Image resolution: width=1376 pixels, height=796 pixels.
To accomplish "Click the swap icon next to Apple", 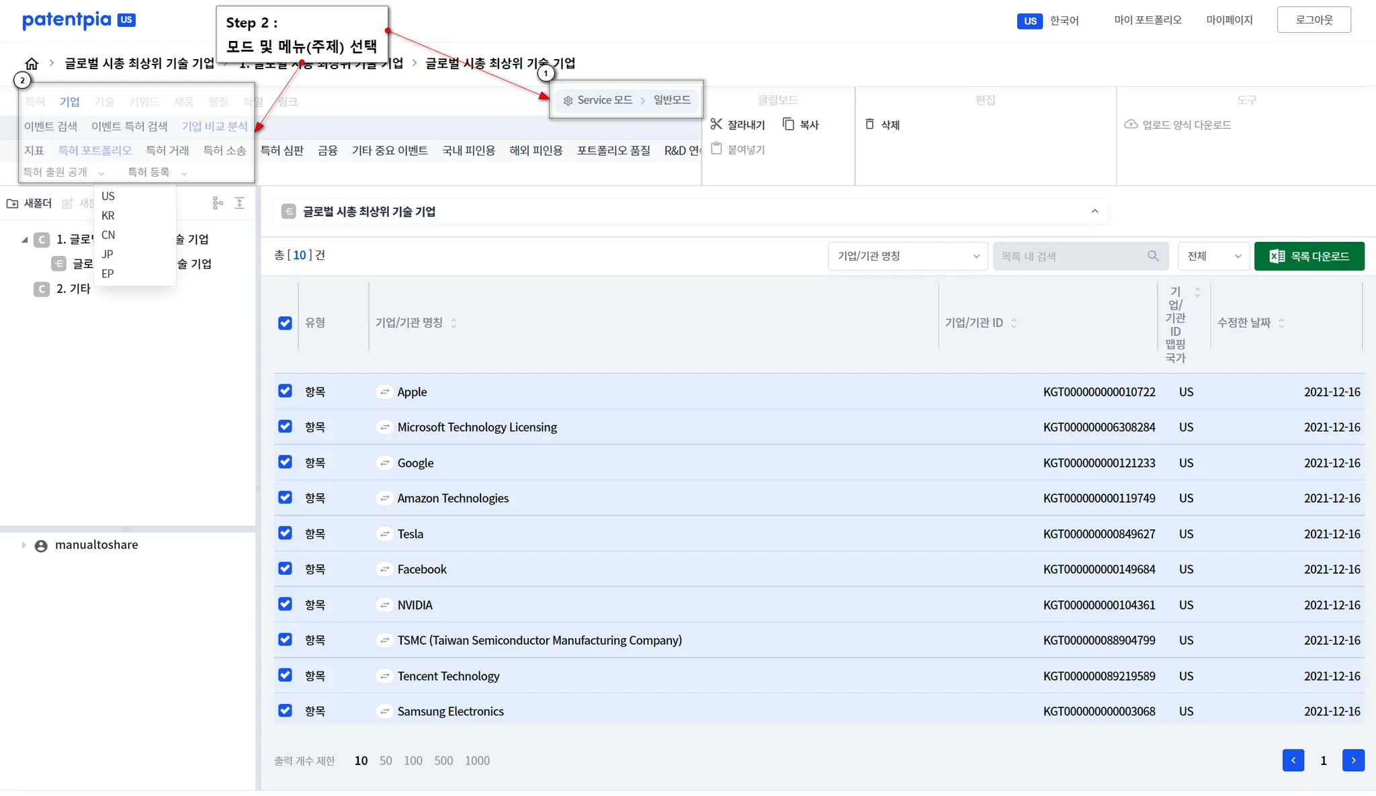I will 385,392.
